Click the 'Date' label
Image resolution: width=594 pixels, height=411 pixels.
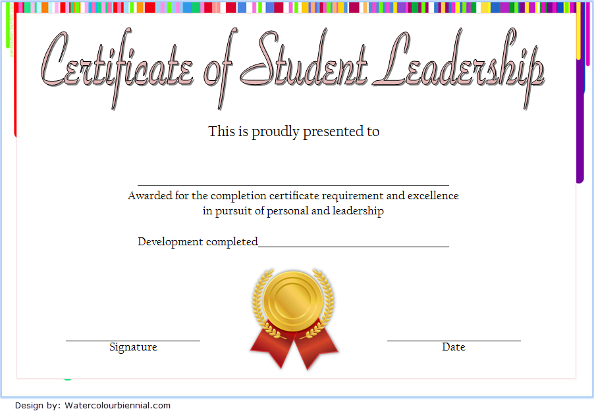[x=454, y=347]
